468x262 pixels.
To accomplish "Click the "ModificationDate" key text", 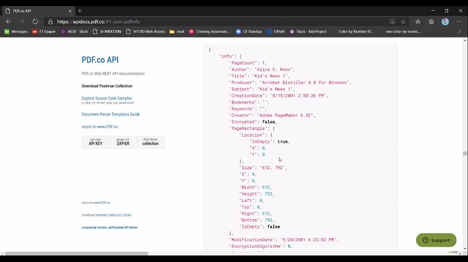I will point(252,240).
